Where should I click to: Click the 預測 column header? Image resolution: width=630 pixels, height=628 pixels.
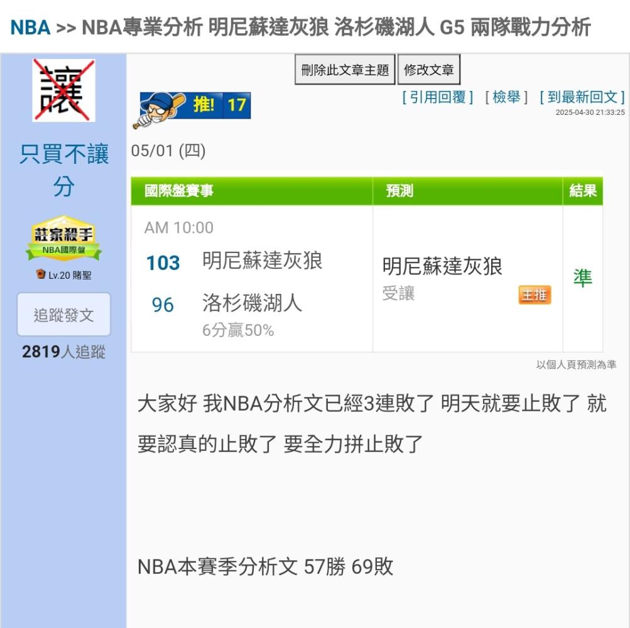point(468,191)
